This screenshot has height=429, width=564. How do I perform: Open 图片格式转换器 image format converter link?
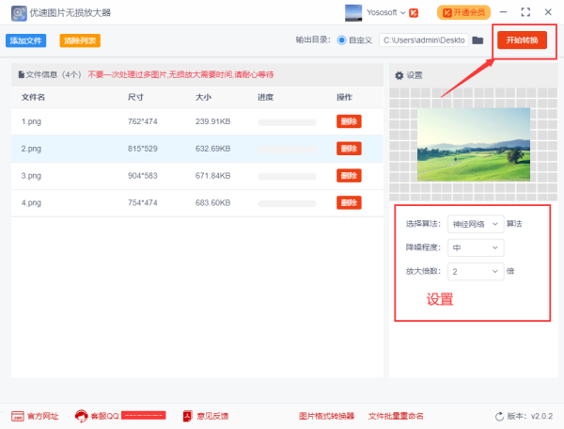pos(326,416)
